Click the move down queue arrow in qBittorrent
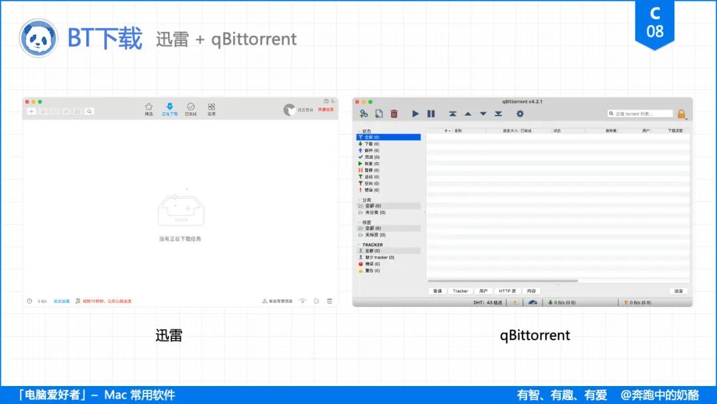The height and width of the screenshot is (404, 717). (x=483, y=114)
